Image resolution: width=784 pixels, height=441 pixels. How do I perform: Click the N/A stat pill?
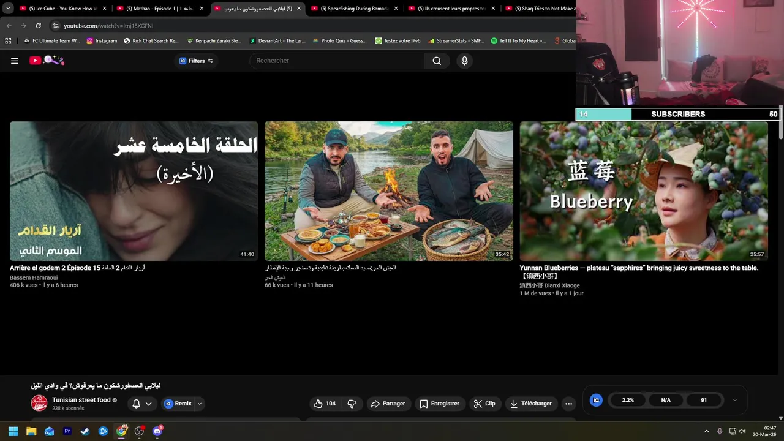[x=666, y=400]
